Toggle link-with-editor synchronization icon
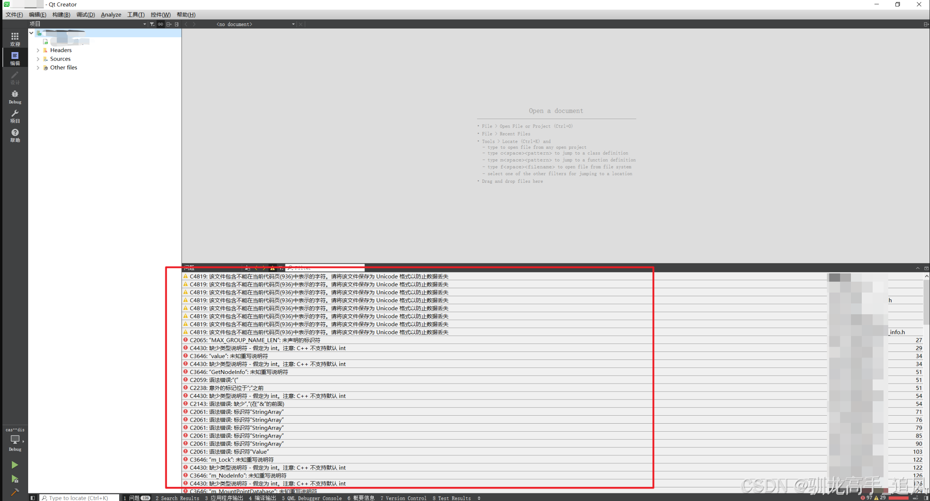930x501 pixels. [160, 24]
